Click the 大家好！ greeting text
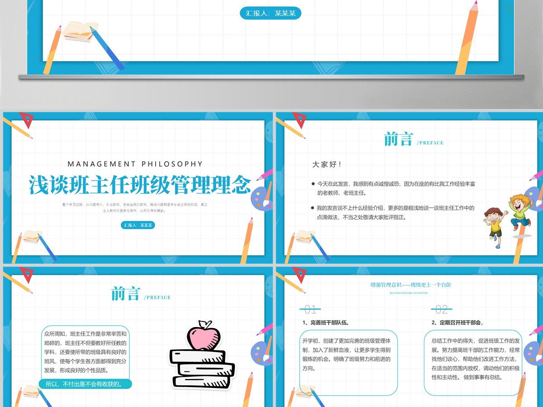Image resolution: width=543 pixels, height=407 pixels. pos(327,165)
